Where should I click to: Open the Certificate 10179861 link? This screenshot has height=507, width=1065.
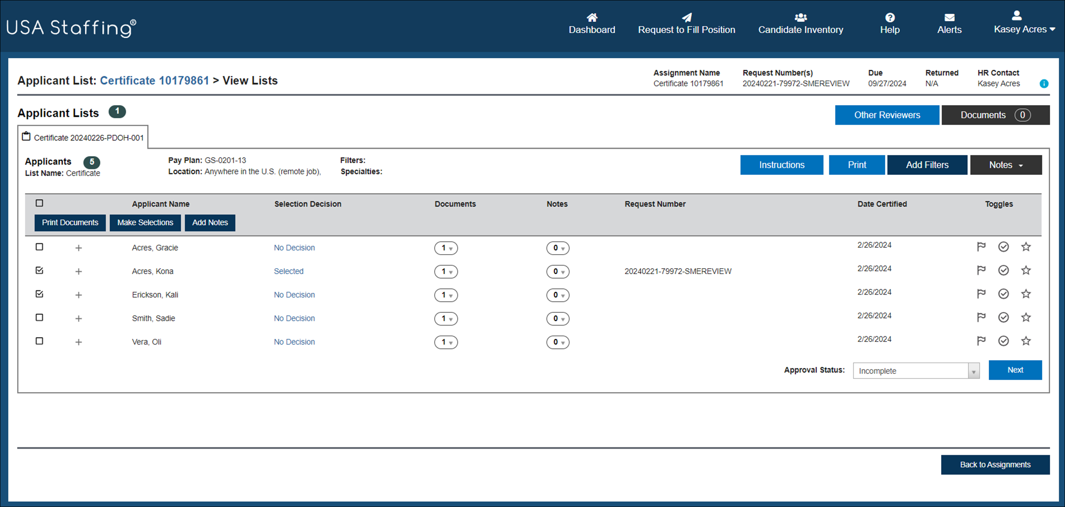154,80
